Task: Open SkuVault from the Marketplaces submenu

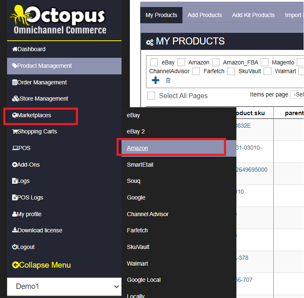Action: (x=138, y=247)
